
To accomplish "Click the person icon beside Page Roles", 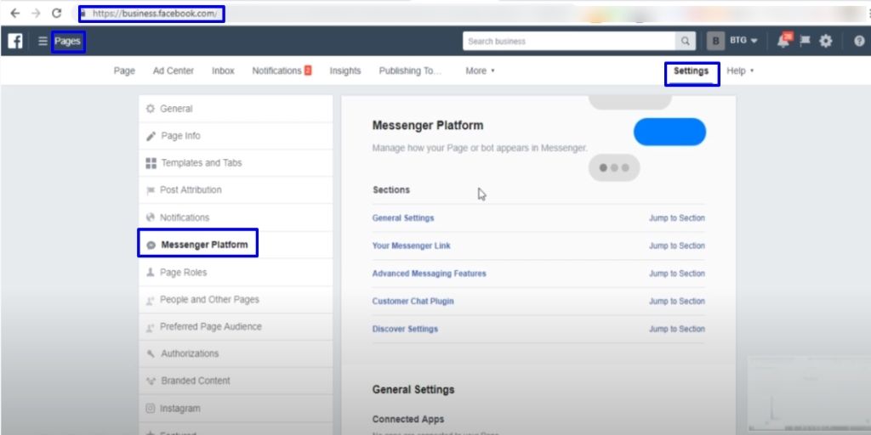I will click(150, 273).
